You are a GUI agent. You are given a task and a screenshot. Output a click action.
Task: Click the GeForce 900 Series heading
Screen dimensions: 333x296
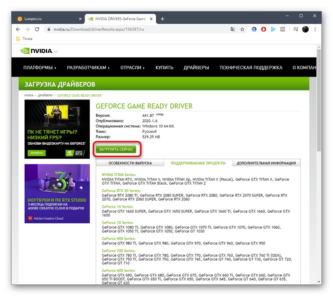click(x=118, y=239)
